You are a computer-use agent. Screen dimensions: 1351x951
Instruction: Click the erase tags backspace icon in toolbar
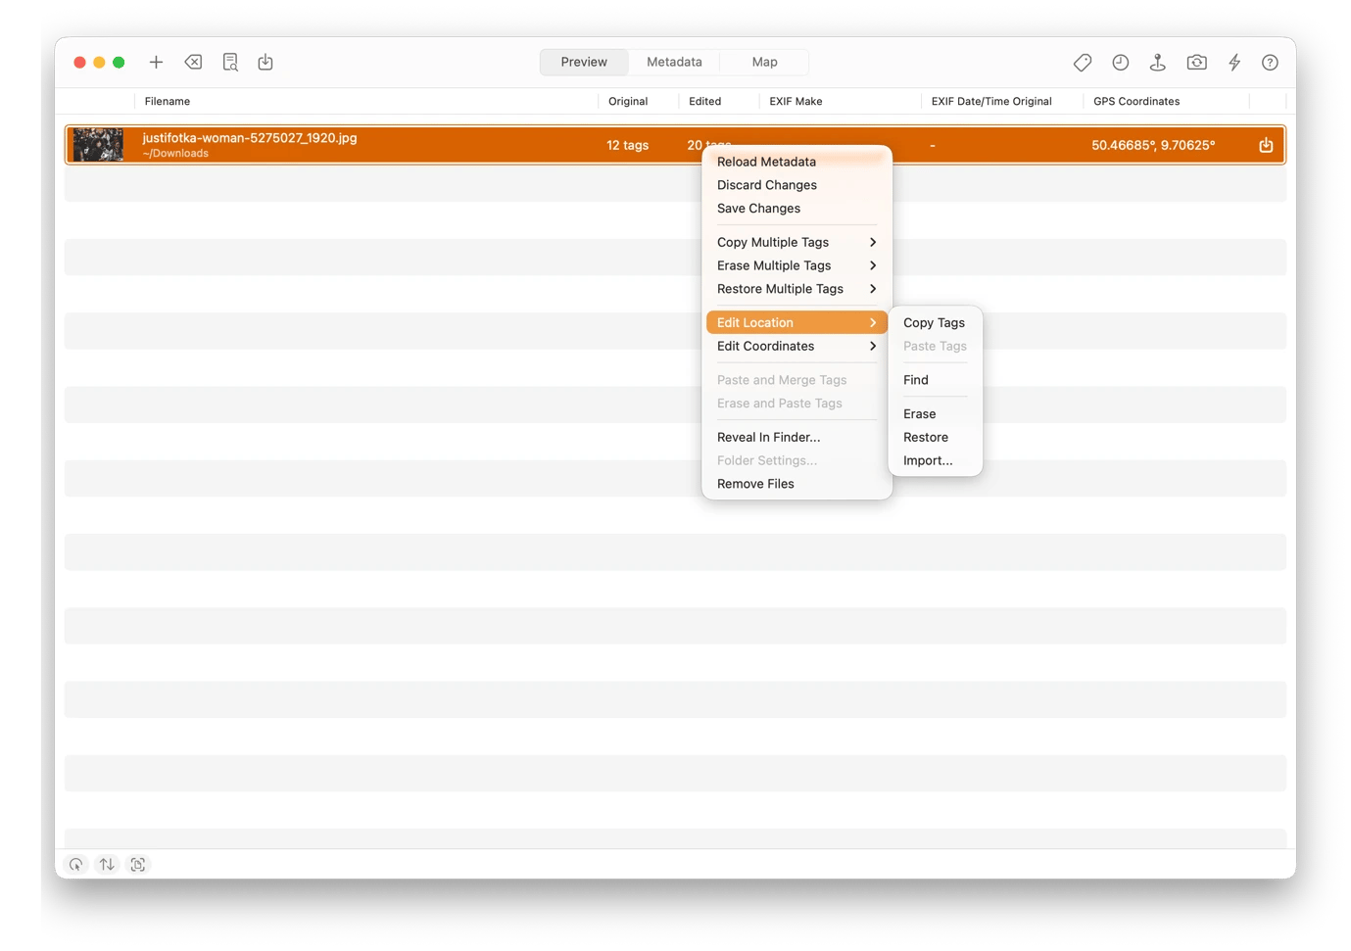(193, 62)
